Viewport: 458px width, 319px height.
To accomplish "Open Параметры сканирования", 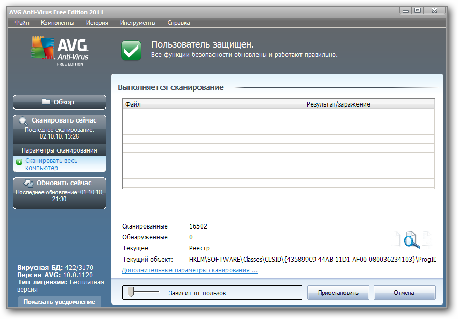I will tap(60, 150).
